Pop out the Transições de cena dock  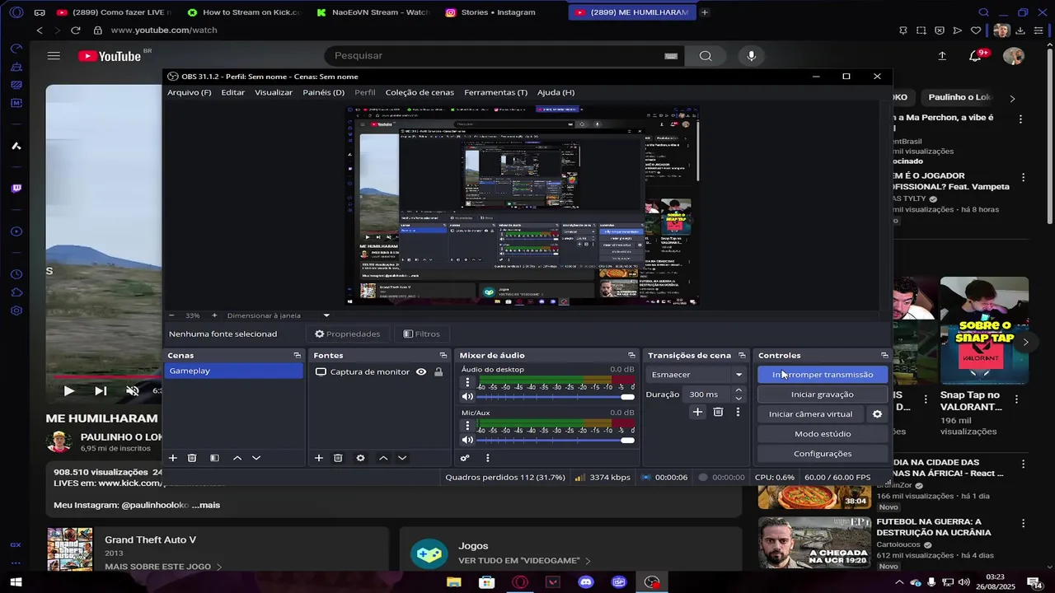click(x=742, y=356)
